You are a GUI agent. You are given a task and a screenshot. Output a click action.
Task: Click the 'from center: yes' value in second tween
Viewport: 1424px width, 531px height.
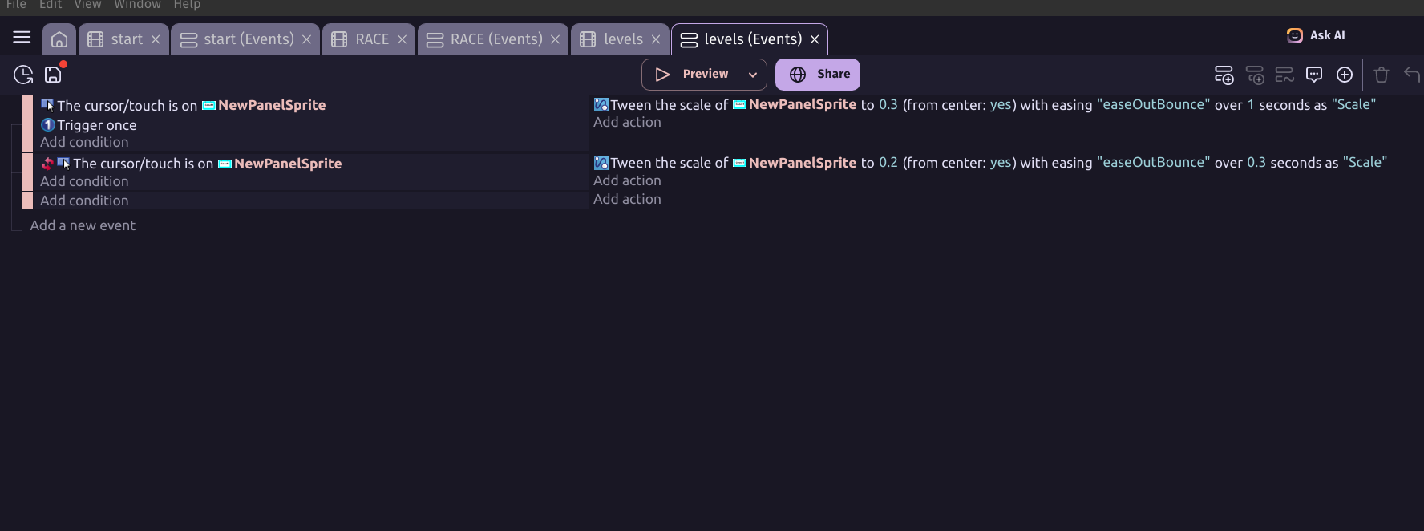click(1001, 162)
